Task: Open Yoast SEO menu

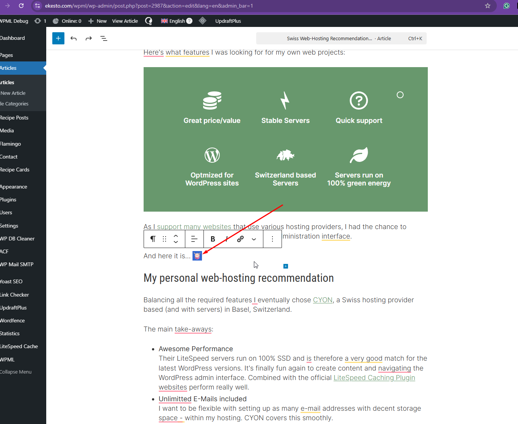Action: coord(11,281)
